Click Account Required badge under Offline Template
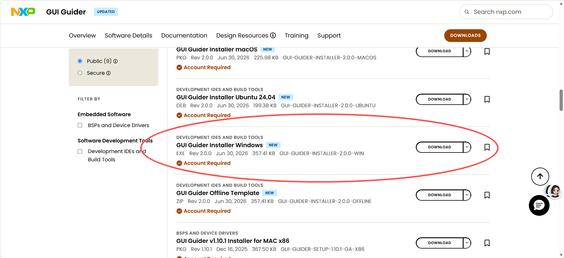 pos(203,211)
